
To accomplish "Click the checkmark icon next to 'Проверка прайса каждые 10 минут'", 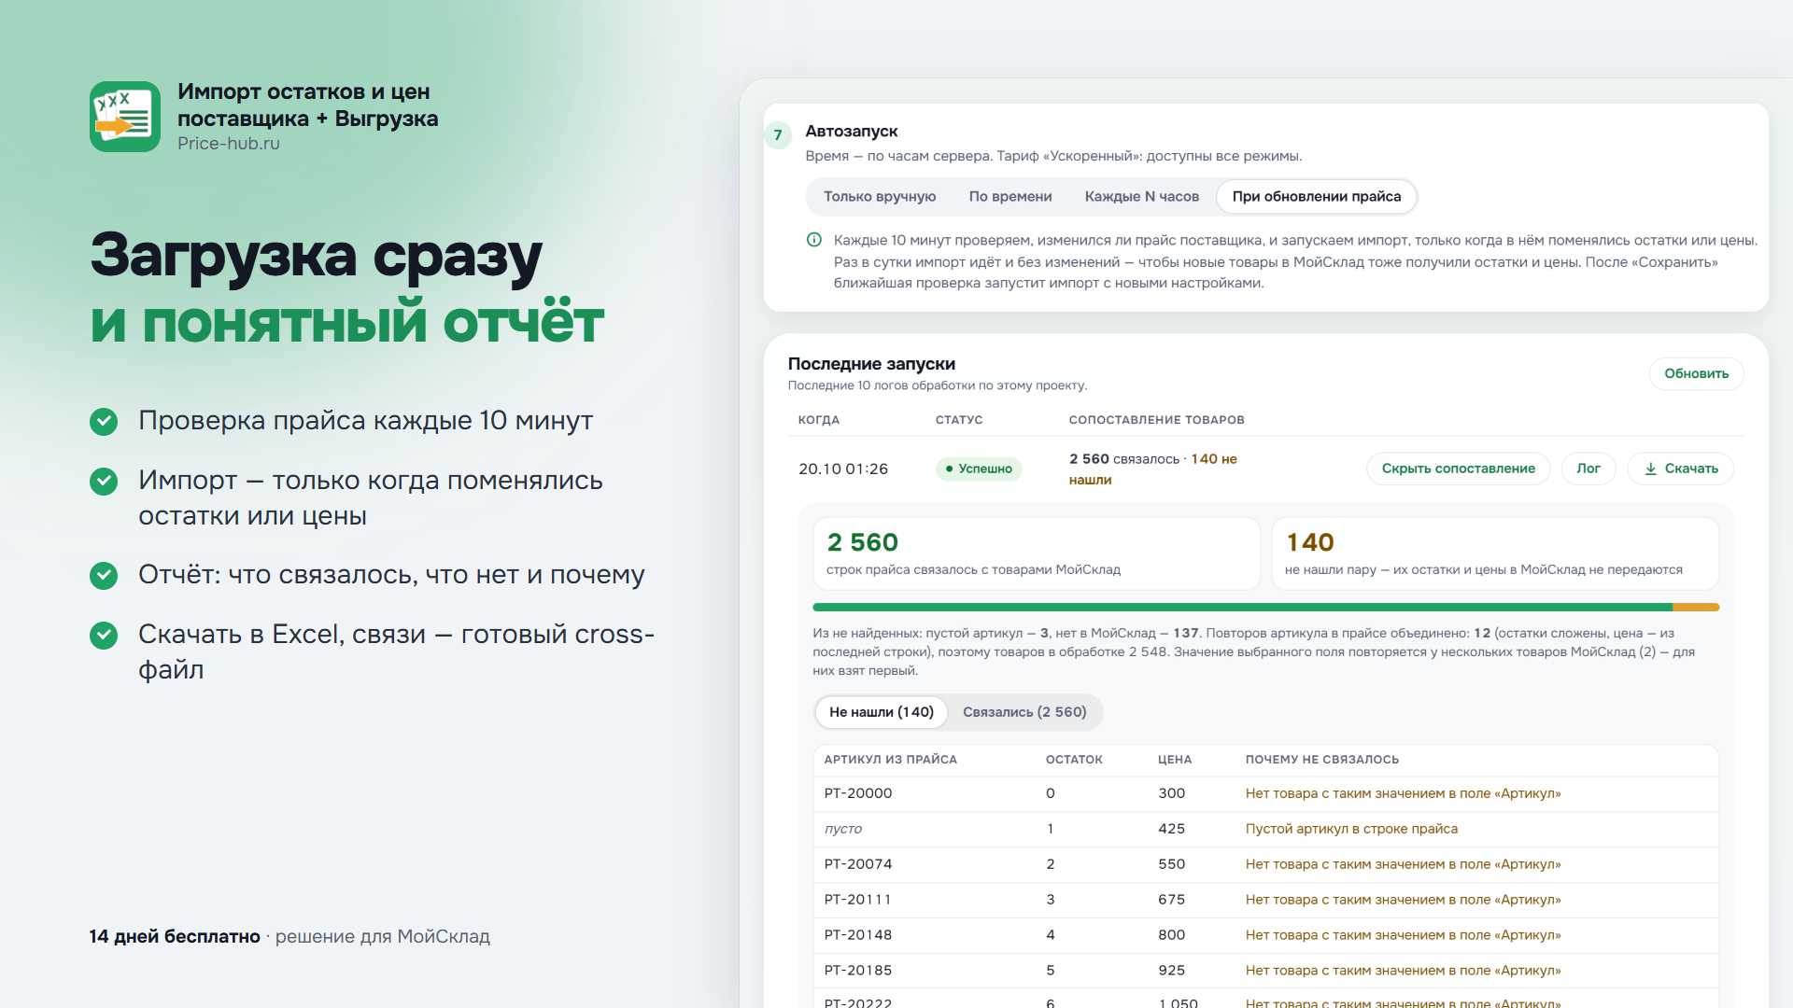I will 104,422.
